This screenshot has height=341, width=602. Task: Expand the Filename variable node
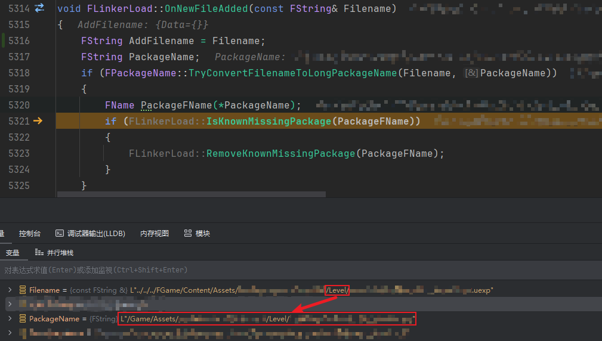pyautogui.click(x=9, y=290)
